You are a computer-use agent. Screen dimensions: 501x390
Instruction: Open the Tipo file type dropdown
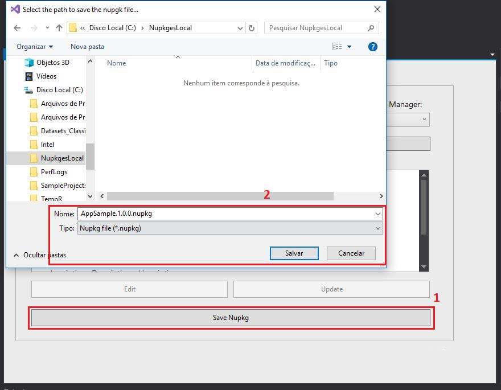pos(378,227)
